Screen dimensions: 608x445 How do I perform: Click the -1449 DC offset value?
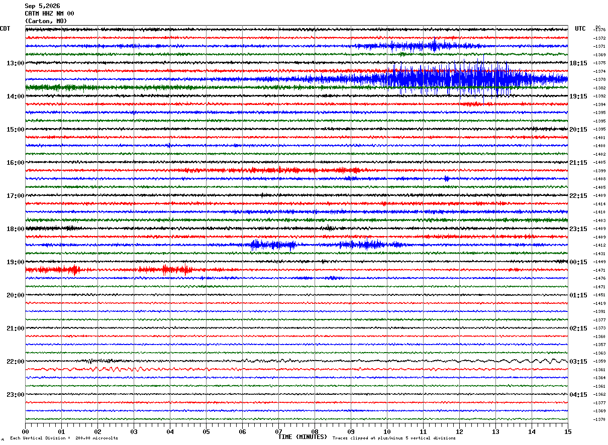pos(599,262)
